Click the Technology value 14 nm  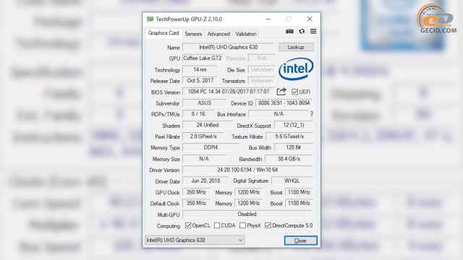[x=200, y=69]
